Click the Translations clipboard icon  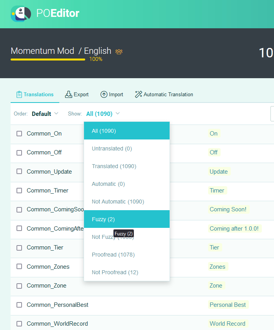coord(19,94)
